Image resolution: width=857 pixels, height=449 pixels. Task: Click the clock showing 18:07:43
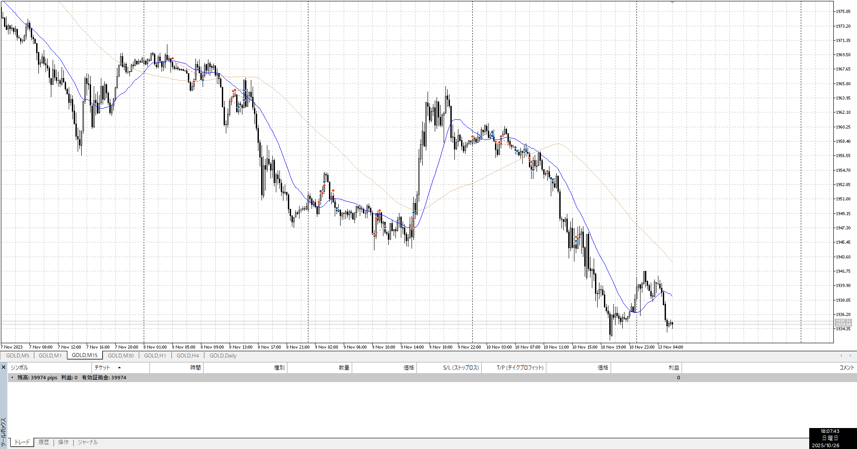[x=830, y=432]
